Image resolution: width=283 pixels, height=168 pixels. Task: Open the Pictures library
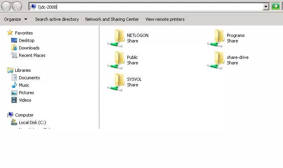tap(26, 93)
